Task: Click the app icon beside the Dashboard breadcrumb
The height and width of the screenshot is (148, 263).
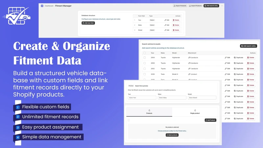Action: [42, 6]
